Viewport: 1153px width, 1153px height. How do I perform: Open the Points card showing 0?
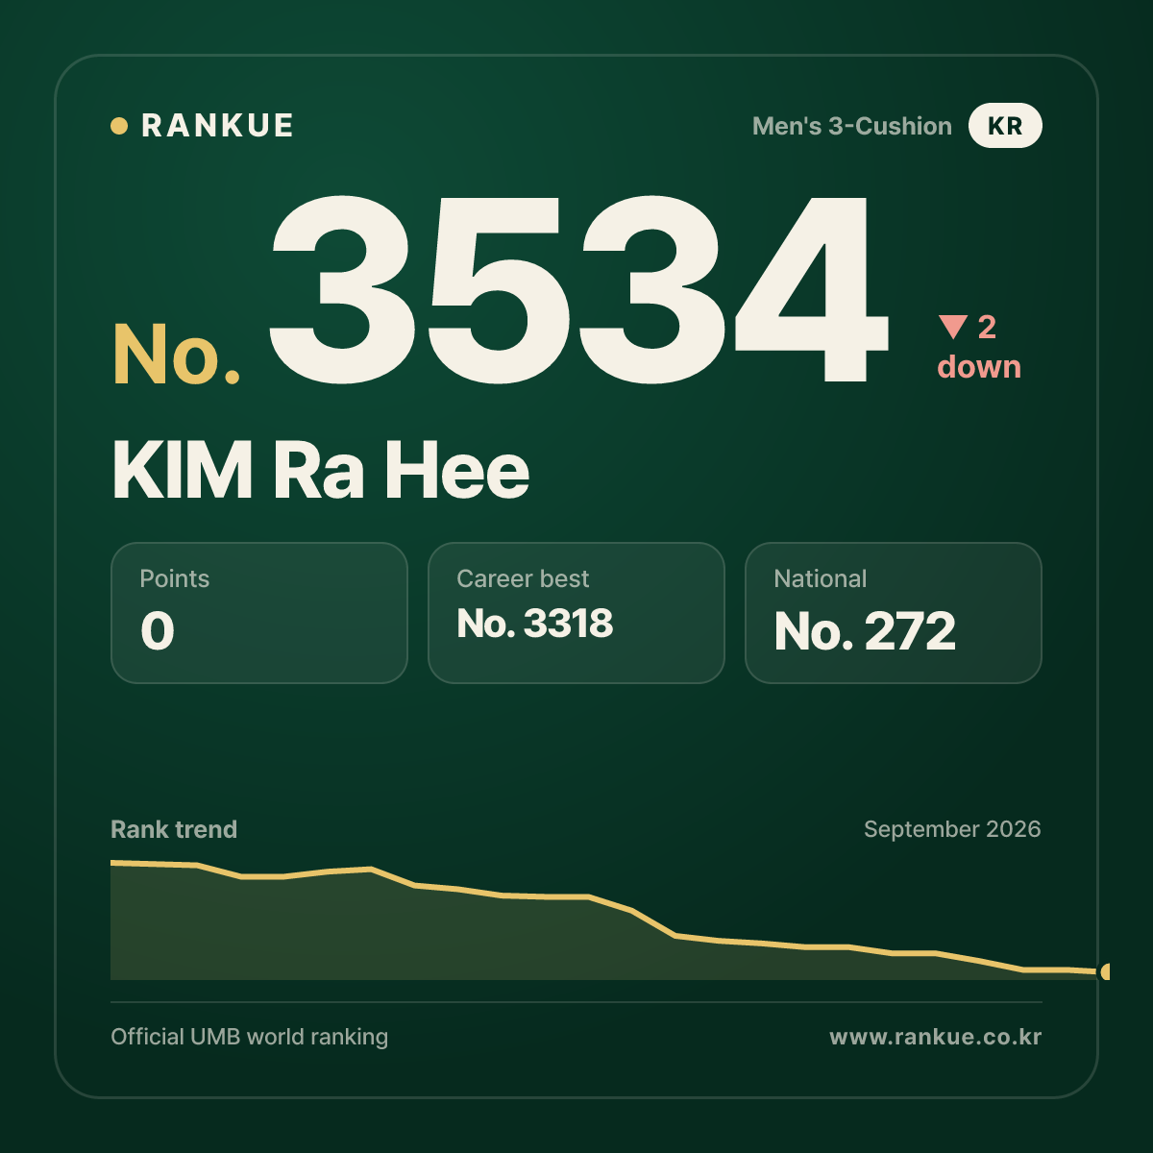[x=259, y=613]
